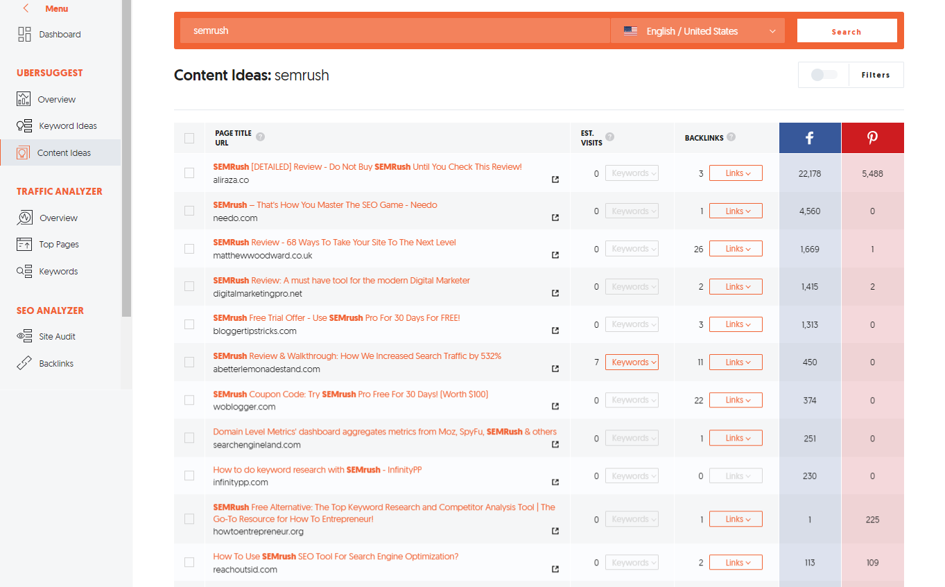
Task: Open the Dashboard icon in sidebar
Action: 24,34
